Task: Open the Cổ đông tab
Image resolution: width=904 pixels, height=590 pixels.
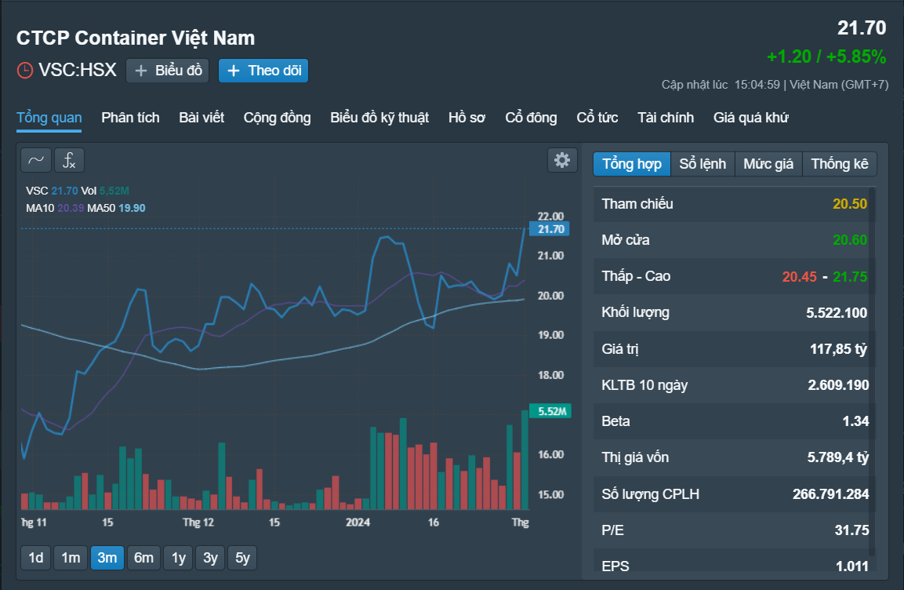Action: click(x=531, y=118)
